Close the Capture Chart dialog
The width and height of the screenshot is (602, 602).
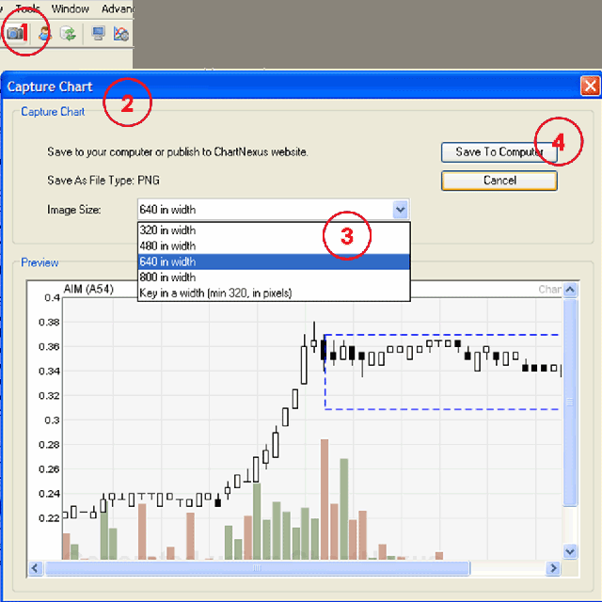coord(590,87)
